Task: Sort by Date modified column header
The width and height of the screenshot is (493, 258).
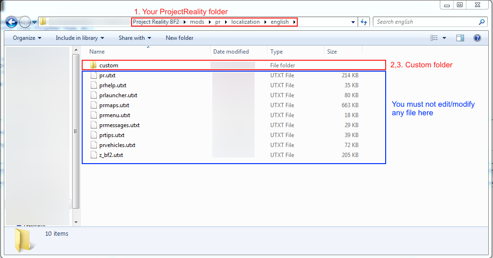Action: point(231,52)
